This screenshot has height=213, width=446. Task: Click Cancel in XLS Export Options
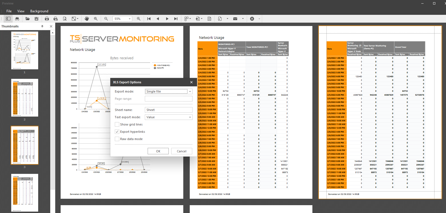[x=182, y=151]
